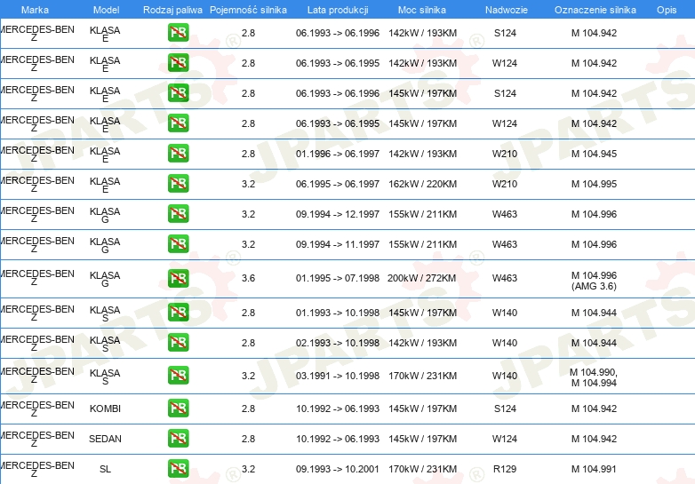Click the Model column header

coord(107,10)
